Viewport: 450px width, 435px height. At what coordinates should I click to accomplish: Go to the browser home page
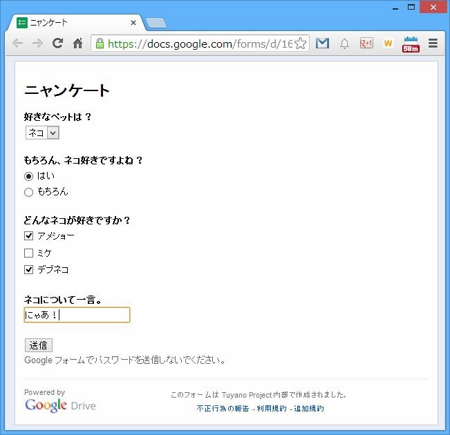pyautogui.click(x=78, y=43)
